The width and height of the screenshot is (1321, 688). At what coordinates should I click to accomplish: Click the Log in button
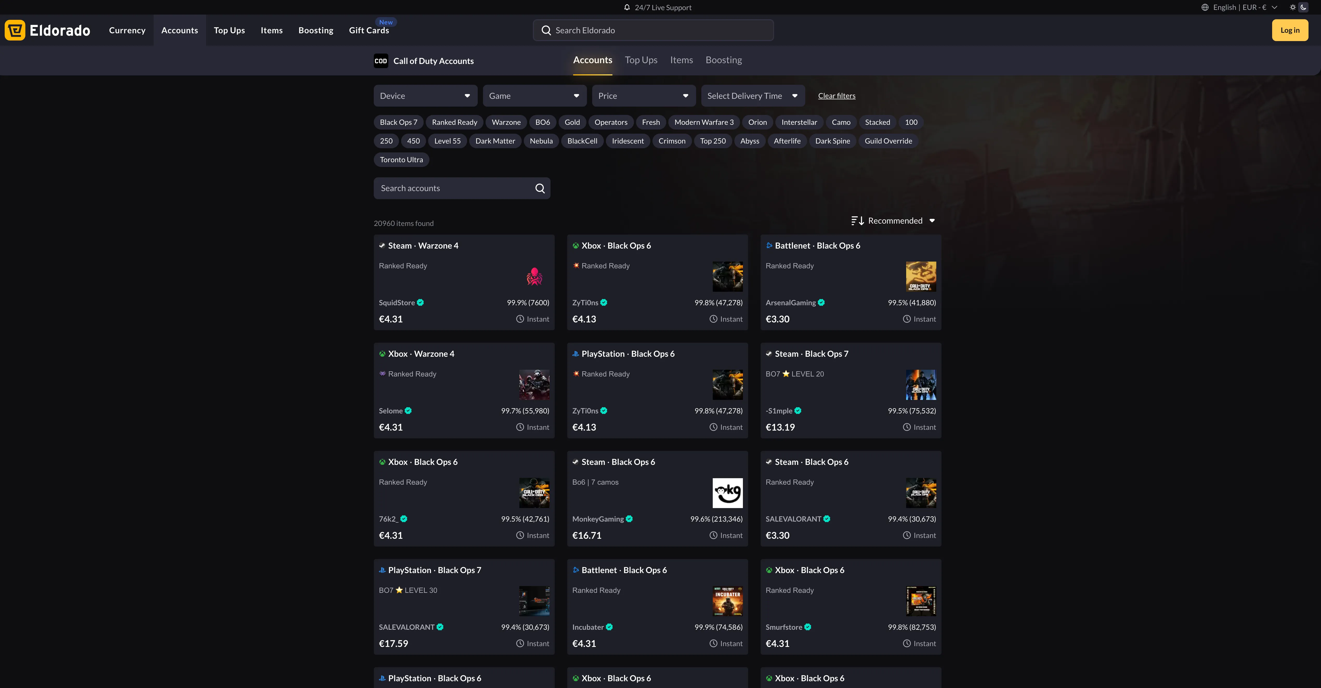pyautogui.click(x=1290, y=30)
